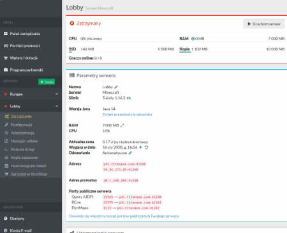Click Query UDP port 25565 value
287x233 pixels.
pyautogui.click(x=108, y=197)
